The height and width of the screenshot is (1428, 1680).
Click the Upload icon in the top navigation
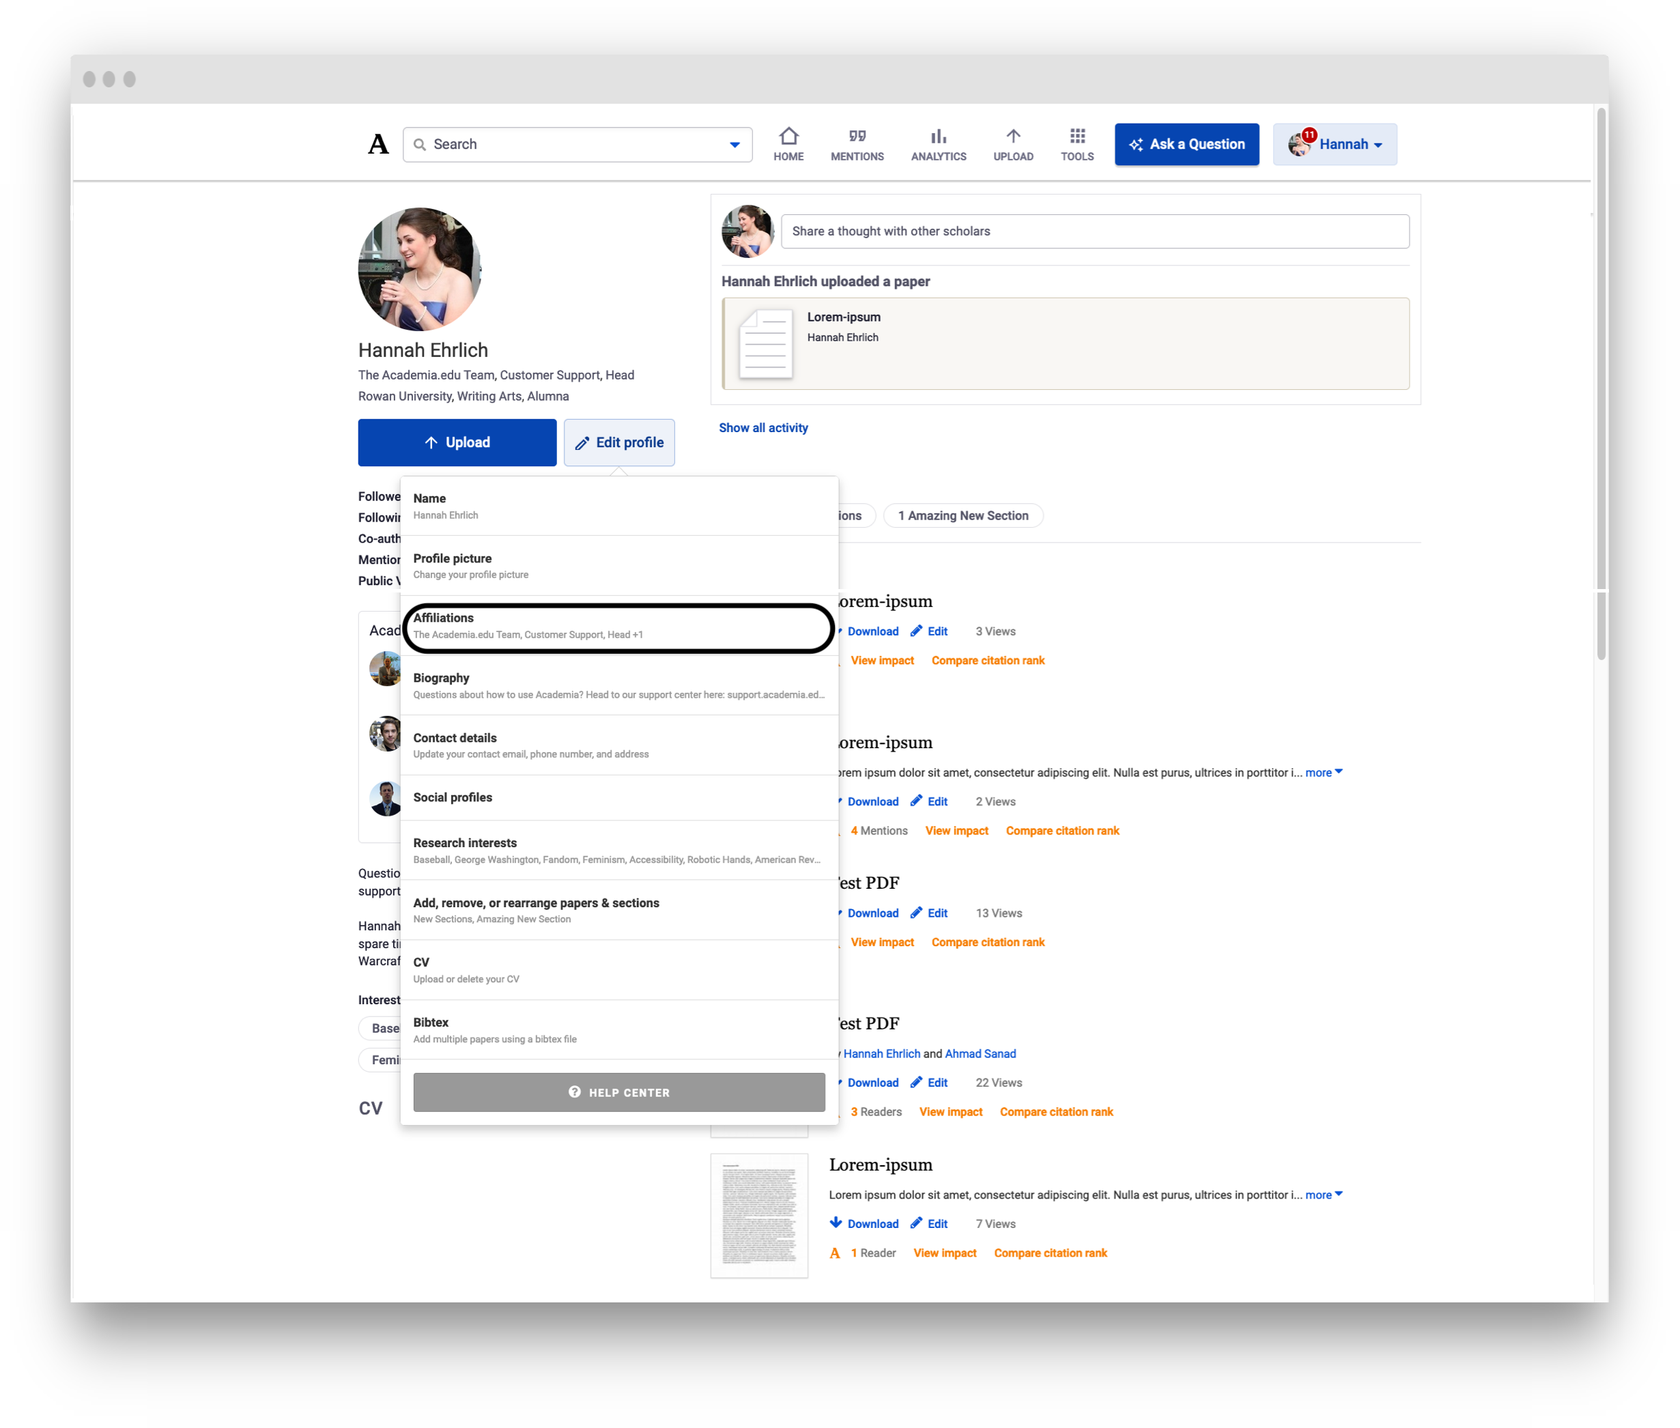coord(1013,143)
